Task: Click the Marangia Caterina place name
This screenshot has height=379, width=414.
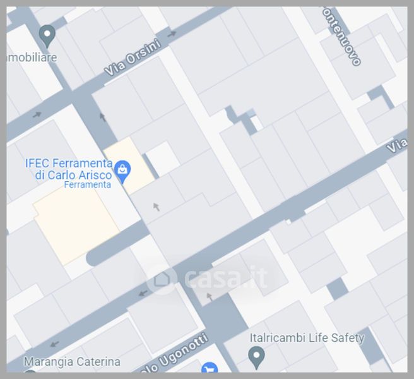Action: (x=72, y=361)
